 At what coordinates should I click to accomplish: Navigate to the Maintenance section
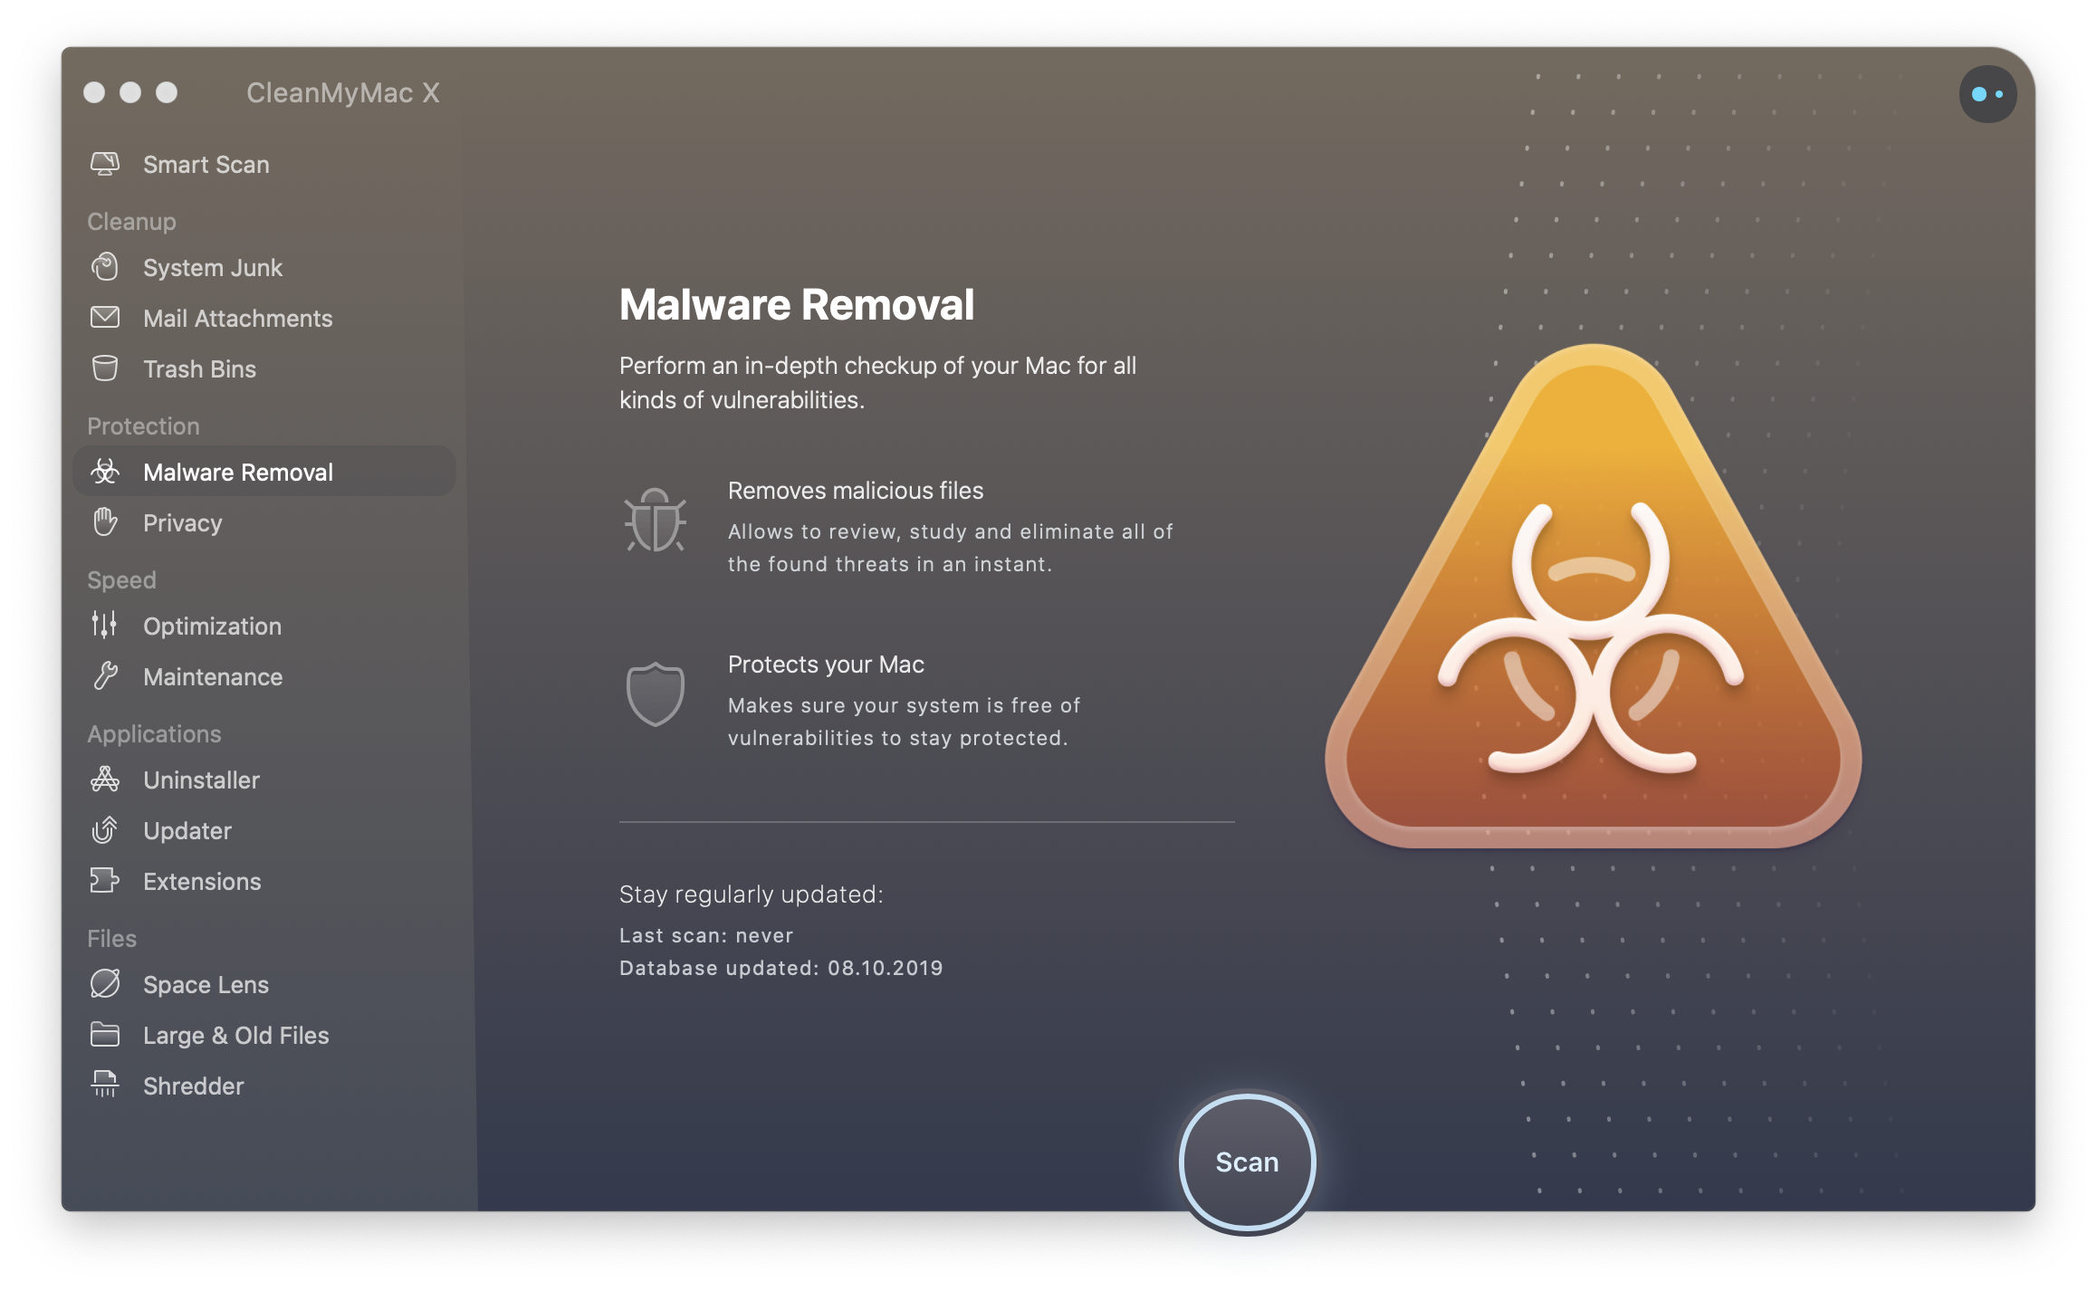[x=210, y=677]
